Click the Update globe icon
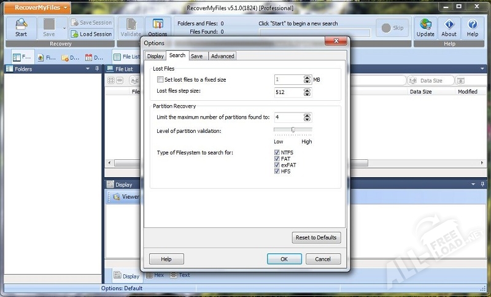This screenshot has width=491, height=297. [425, 25]
